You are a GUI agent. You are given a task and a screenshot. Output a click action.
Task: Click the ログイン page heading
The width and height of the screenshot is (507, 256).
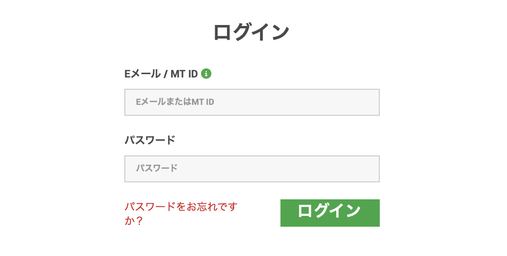(x=251, y=33)
